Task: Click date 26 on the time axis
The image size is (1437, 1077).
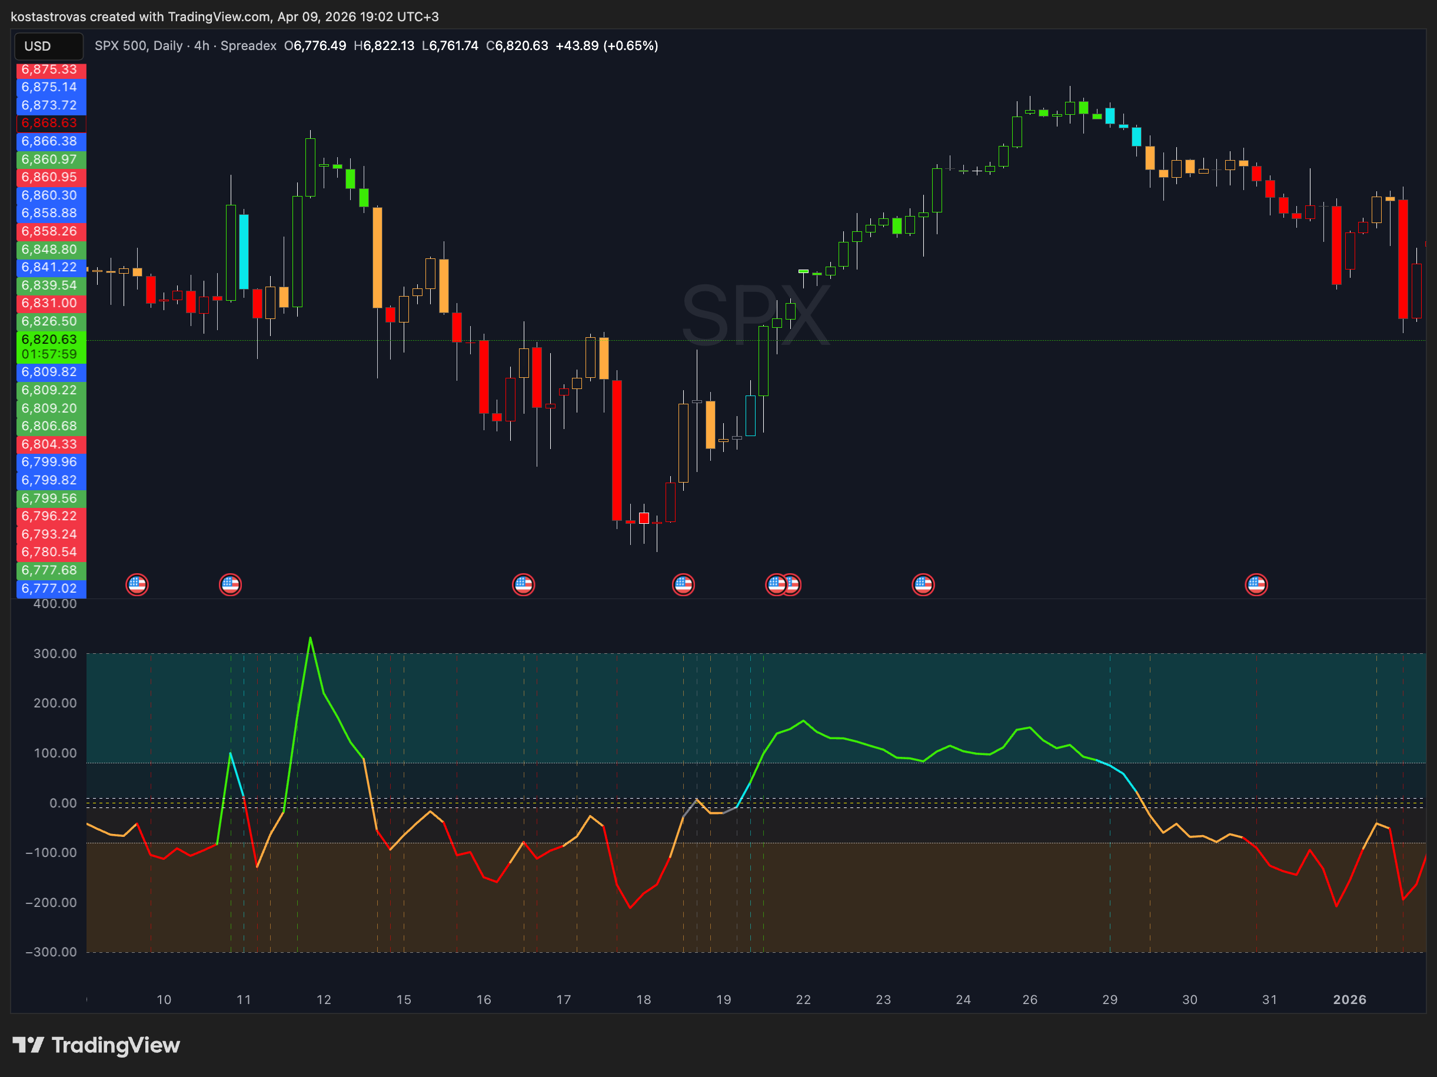Action: [1030, 1000]
